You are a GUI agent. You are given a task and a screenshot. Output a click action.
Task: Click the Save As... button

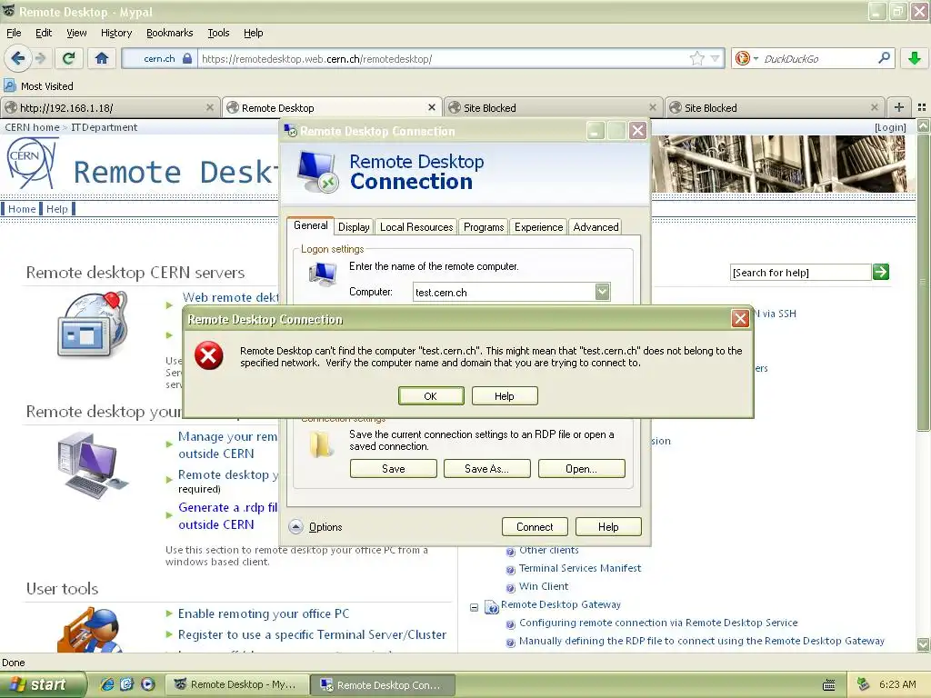[x=487, y=468]
